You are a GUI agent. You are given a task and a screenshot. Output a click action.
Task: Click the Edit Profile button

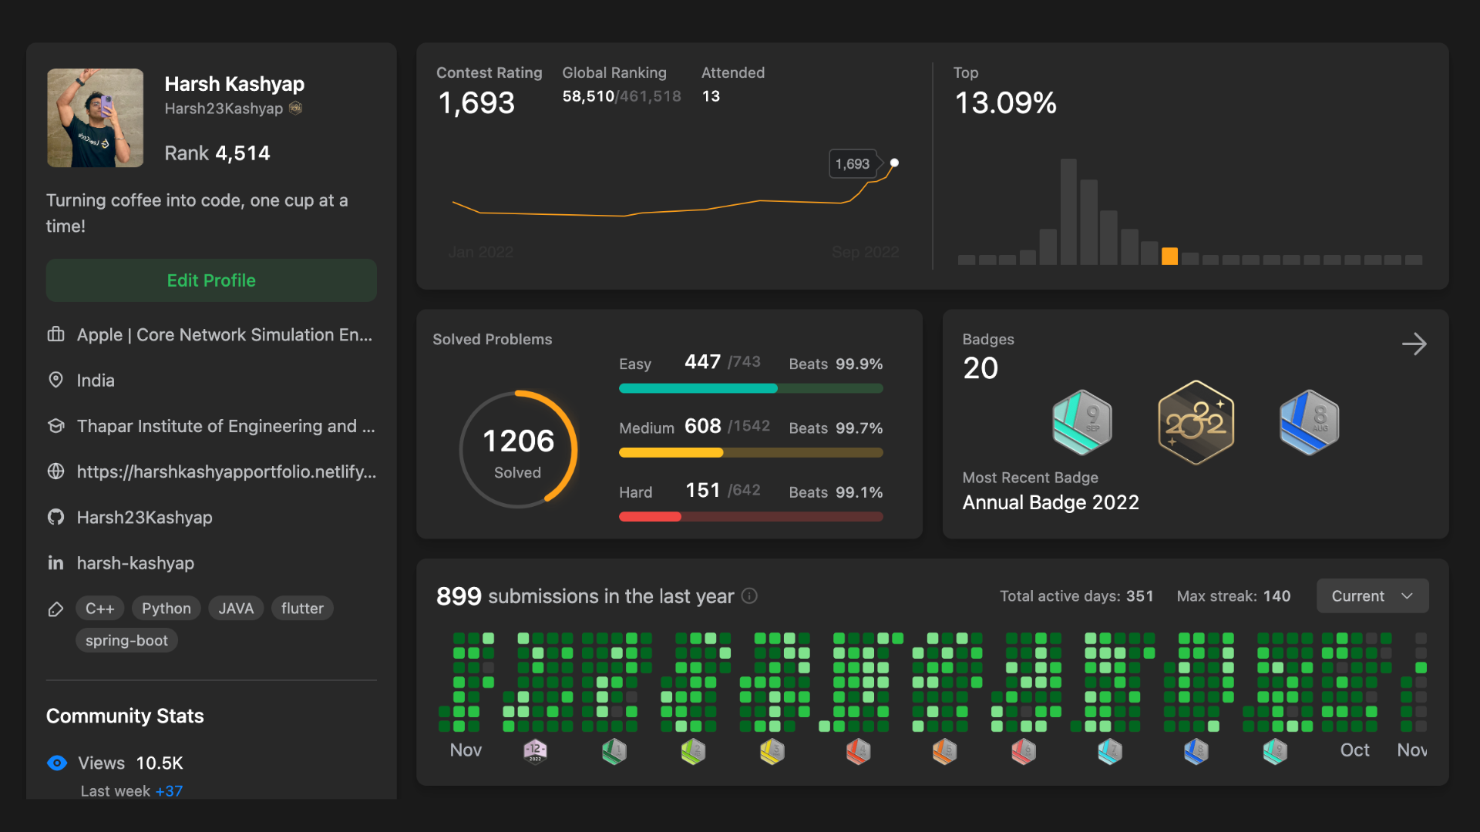tap(211, 280)
